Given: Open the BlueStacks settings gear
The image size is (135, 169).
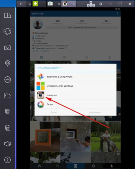Looking at the screenshot, I should pos(101,4).
